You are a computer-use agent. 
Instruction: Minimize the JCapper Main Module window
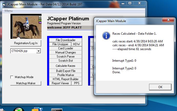click(123, 3)
